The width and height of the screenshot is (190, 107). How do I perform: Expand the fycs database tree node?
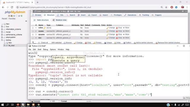pos(2,26)
